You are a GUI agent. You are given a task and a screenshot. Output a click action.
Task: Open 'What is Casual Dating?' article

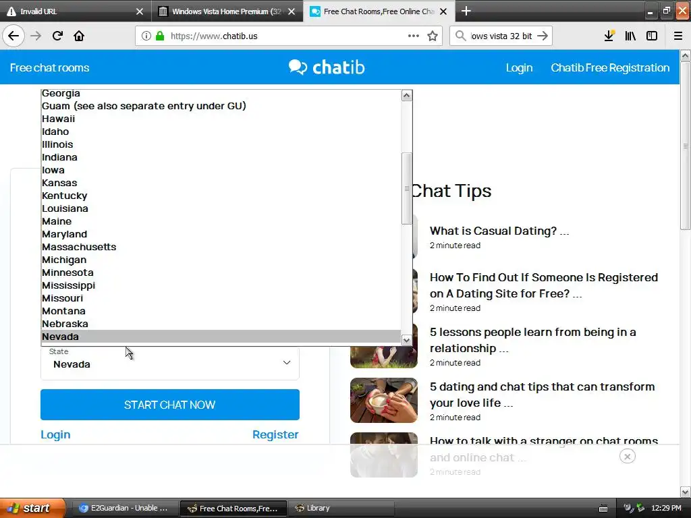coord(499,231)
